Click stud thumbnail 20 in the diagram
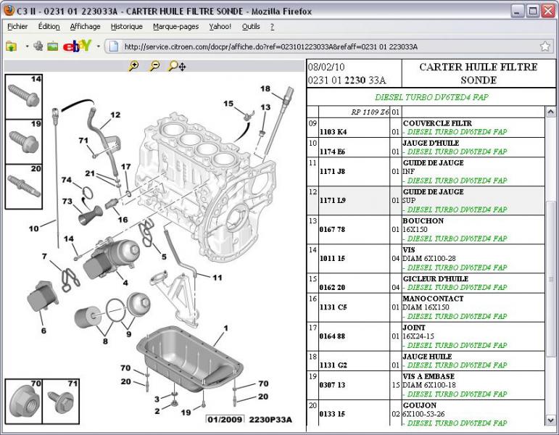 [x=23, y=186]
